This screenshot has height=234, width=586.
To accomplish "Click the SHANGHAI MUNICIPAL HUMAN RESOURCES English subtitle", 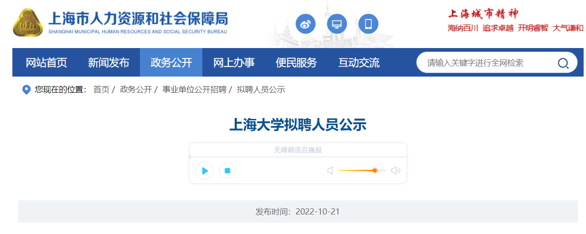I will (x=138, y=32).
